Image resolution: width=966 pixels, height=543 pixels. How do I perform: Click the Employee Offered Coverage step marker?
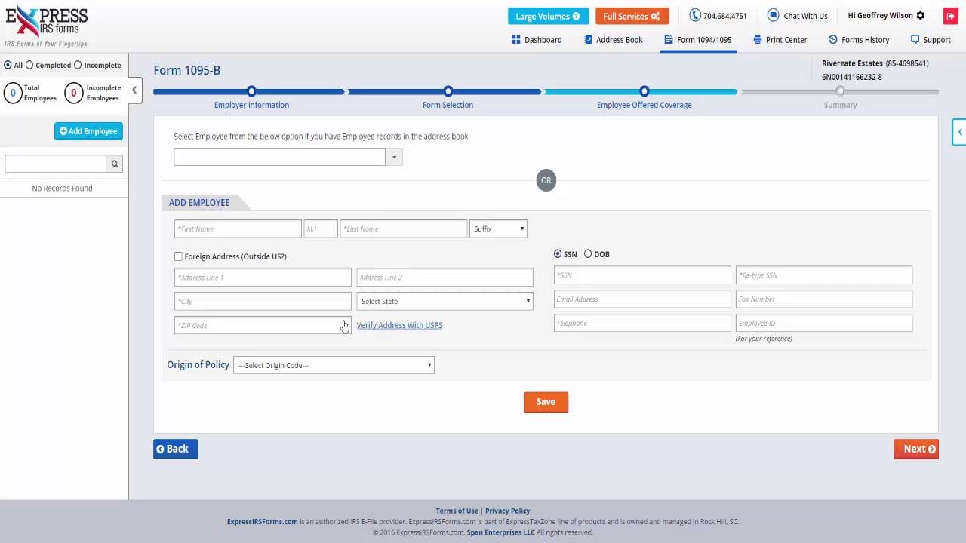click(x=644, y=91)
